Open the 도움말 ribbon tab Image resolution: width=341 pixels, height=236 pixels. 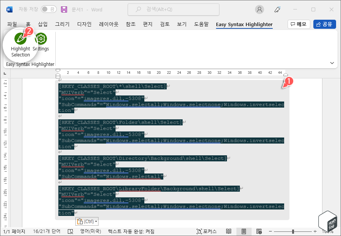(x=201, y=24)
